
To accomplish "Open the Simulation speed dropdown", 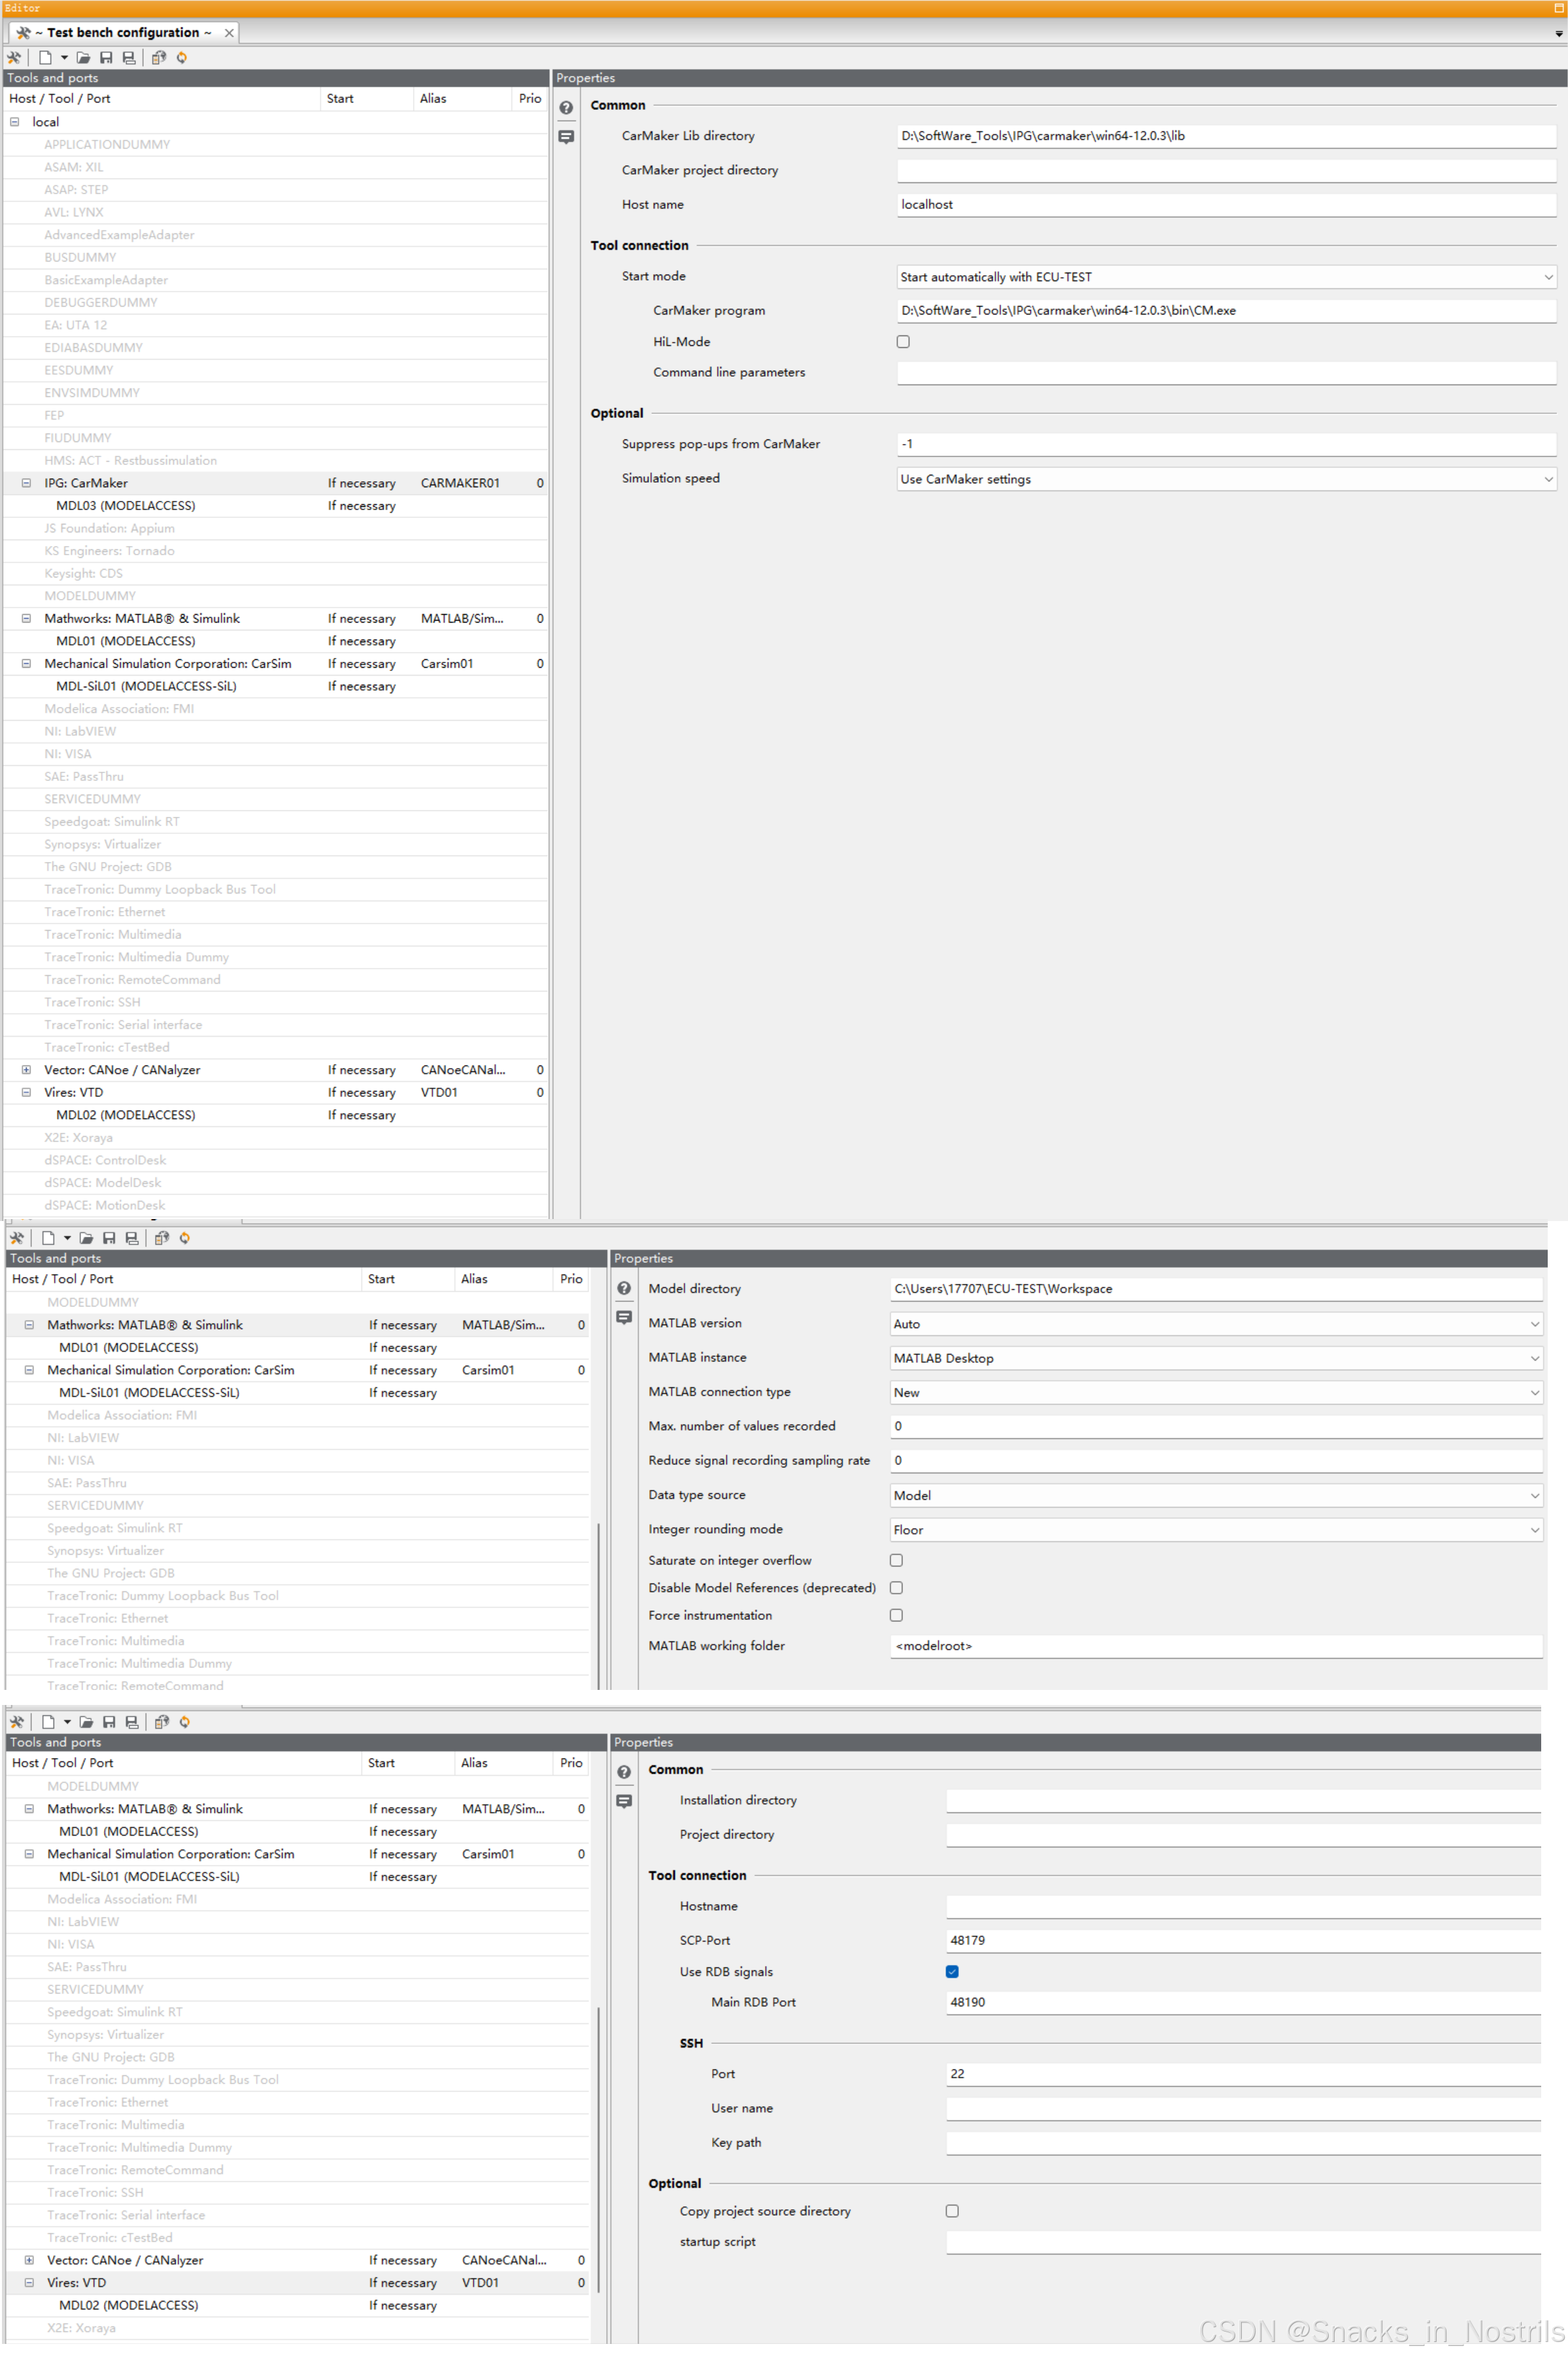I will pos(1226,479).
